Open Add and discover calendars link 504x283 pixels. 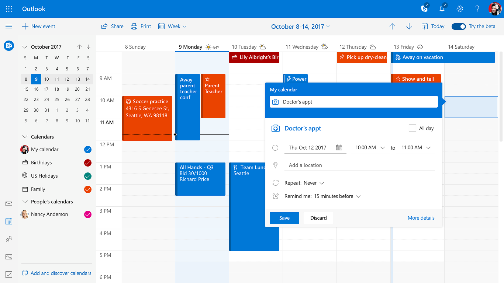coord(57,273)
